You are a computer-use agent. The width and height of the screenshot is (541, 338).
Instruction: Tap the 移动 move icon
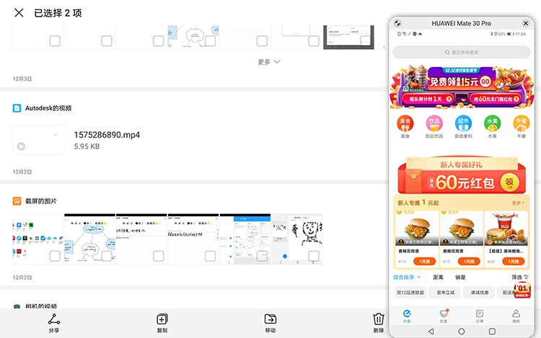pos(270,319)
